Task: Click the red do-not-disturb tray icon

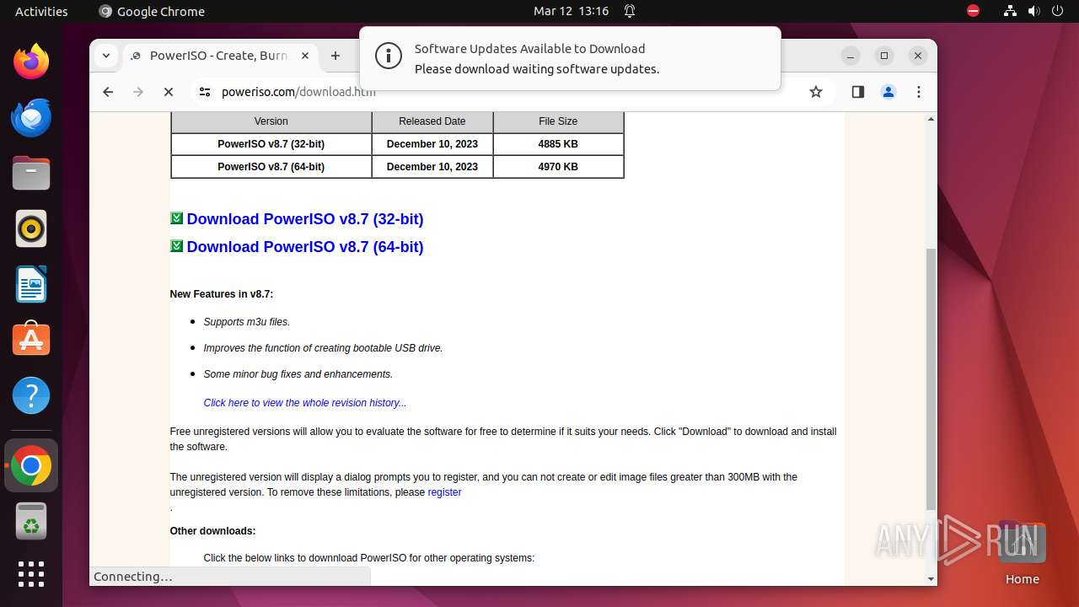Action: [973, 11]
